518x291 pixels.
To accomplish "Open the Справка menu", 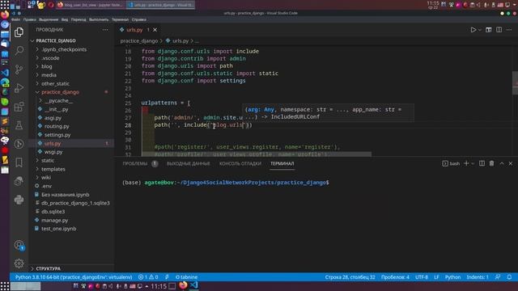I will pyautogui.click(x=138, y=19).
